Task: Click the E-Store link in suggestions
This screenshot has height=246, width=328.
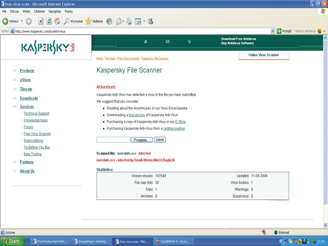Action: [180, 122]
